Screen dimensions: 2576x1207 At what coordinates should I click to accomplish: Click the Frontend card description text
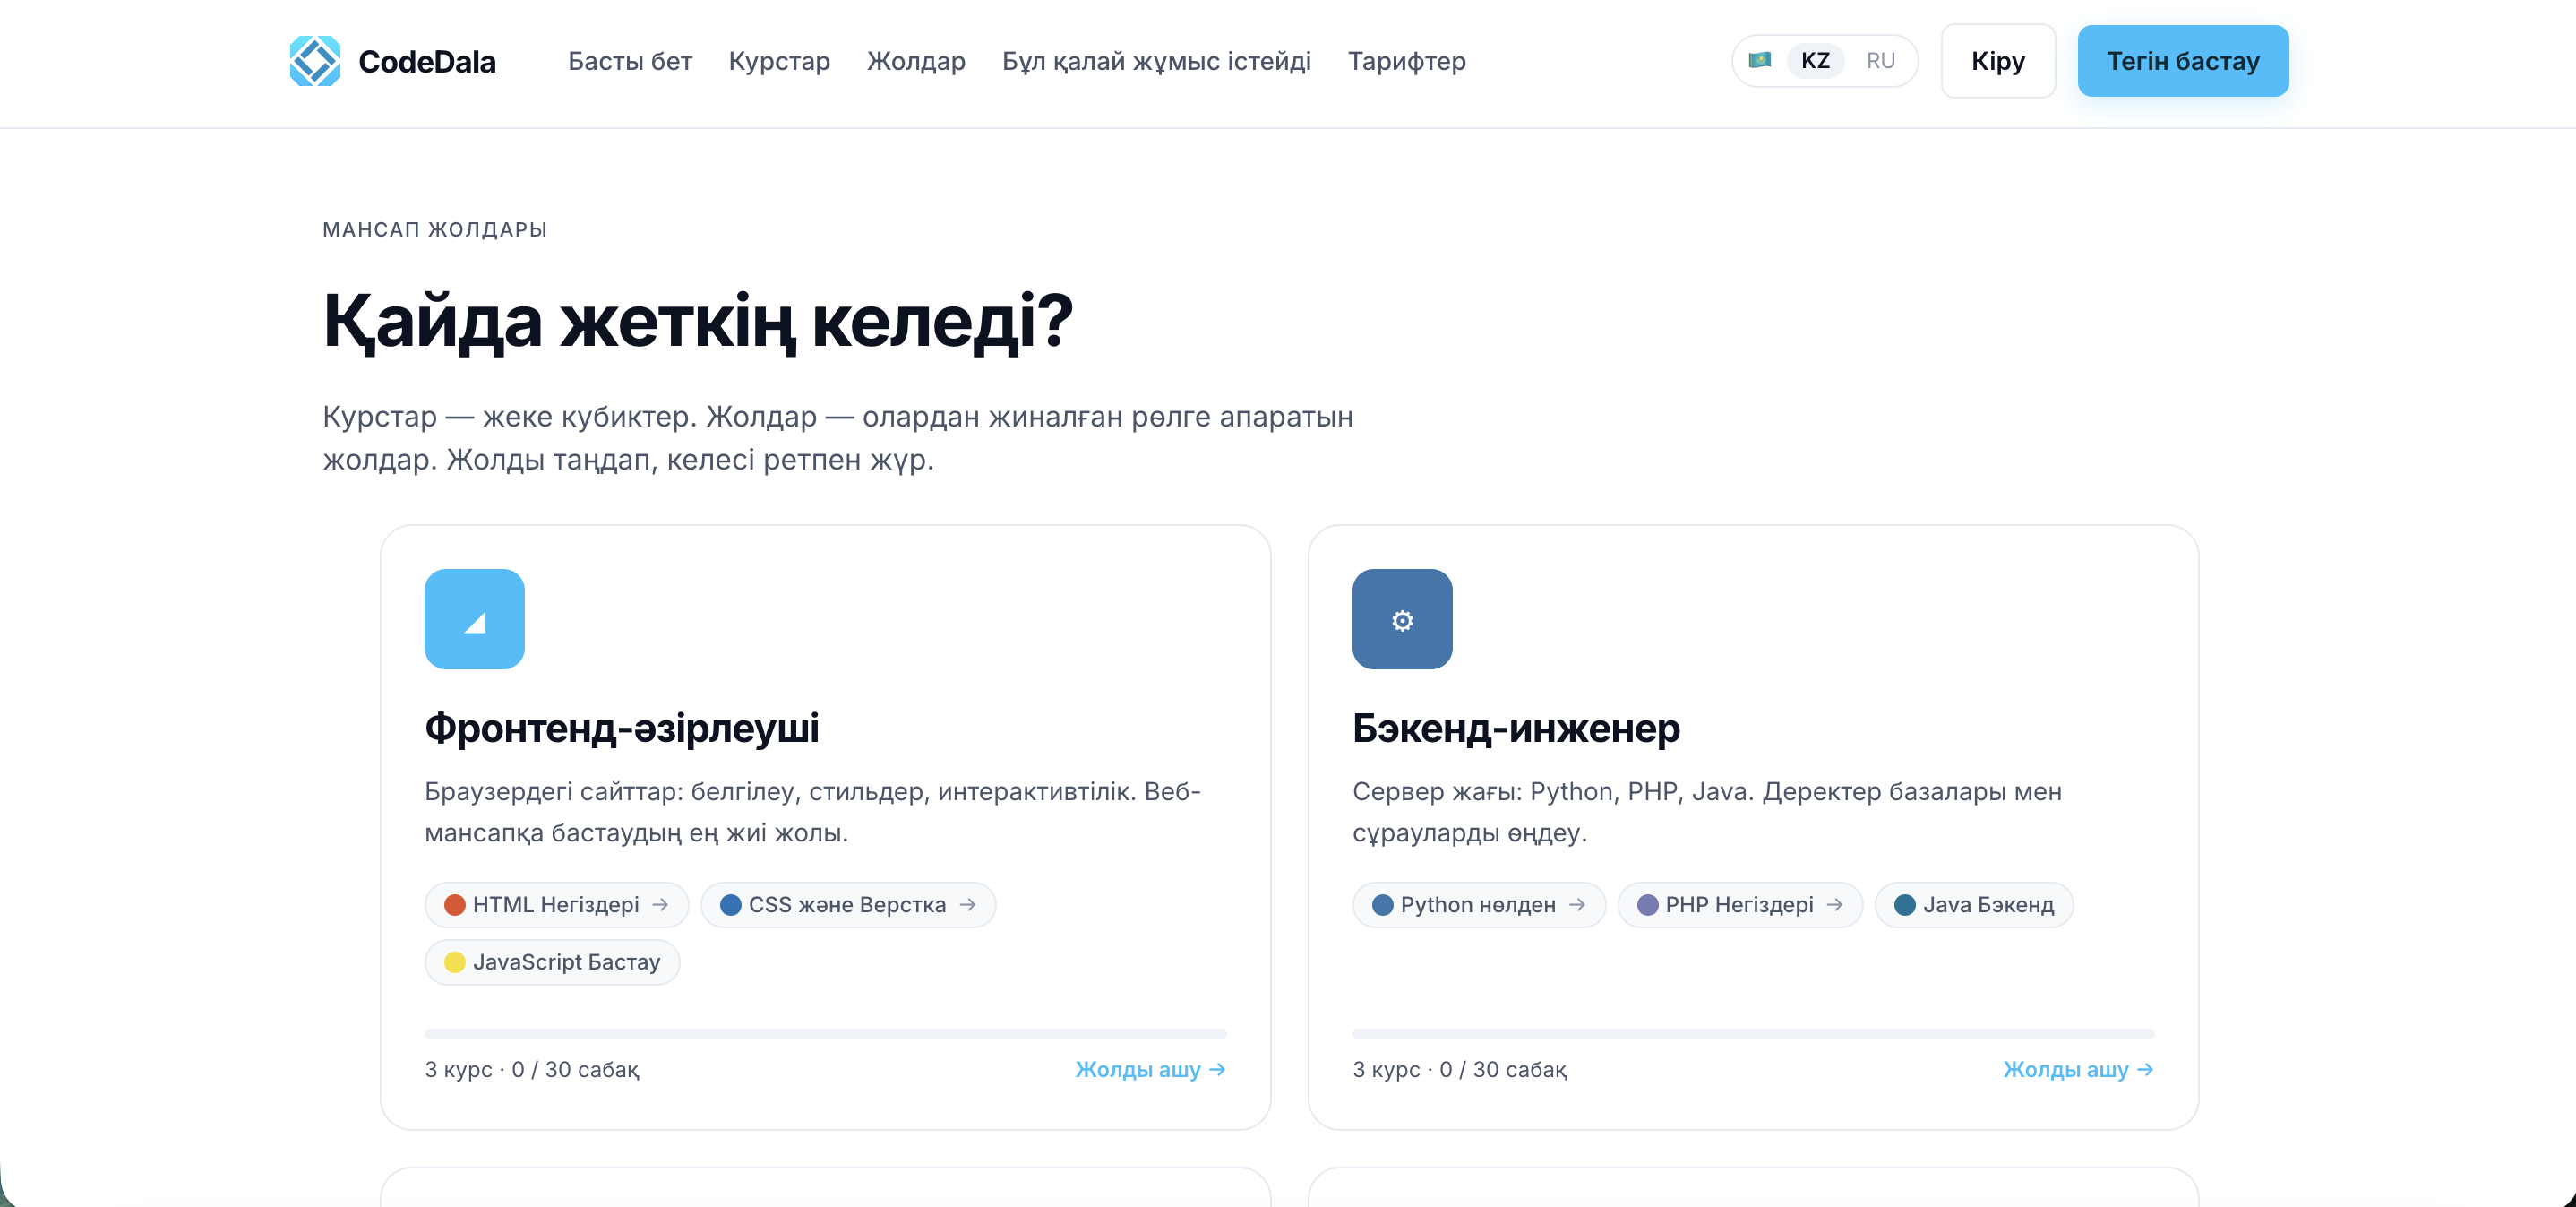(812, 812)
